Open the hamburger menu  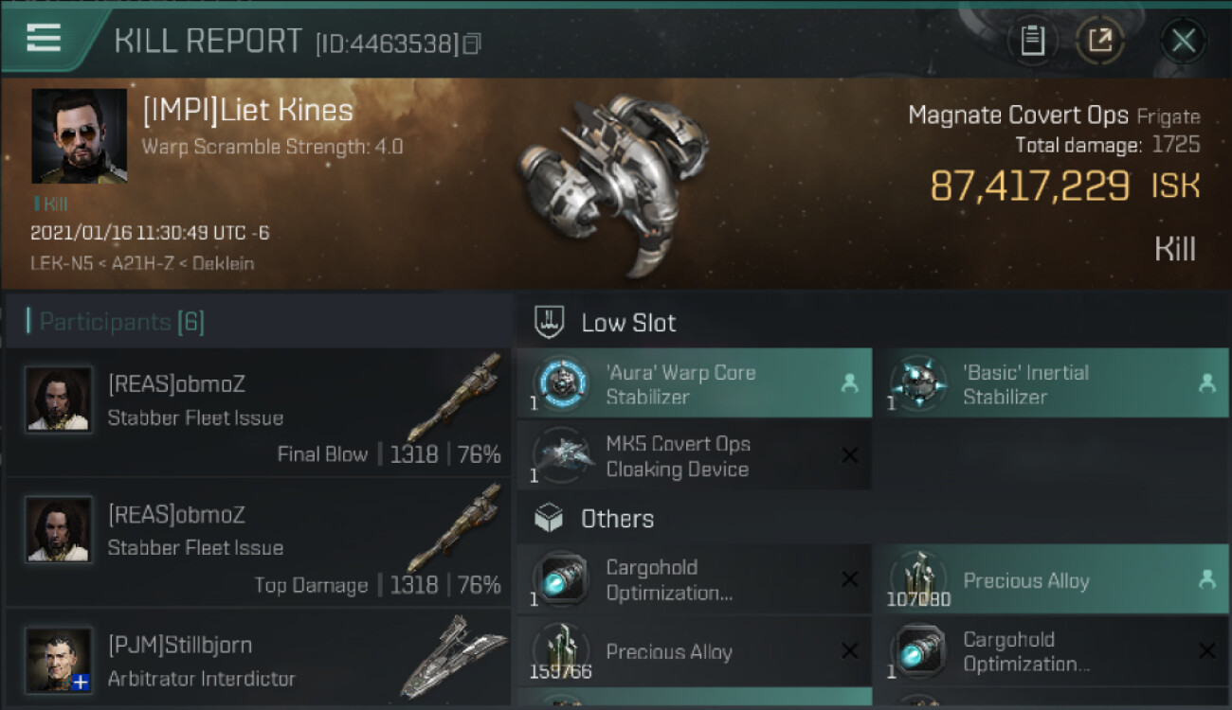coord(45,39)
